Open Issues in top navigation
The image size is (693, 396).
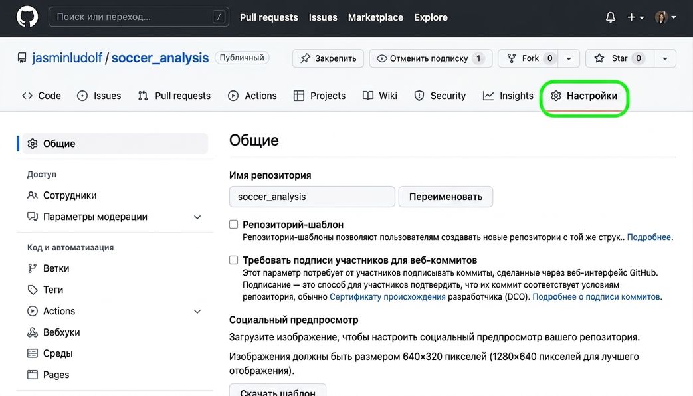(323, 17)
